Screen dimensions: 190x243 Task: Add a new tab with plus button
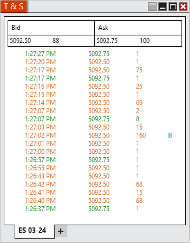click(x=61, y=231)
